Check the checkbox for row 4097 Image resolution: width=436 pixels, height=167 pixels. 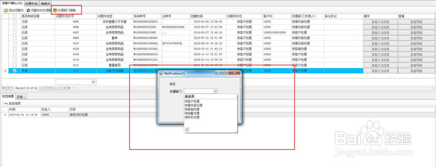(x=15, y=33)
